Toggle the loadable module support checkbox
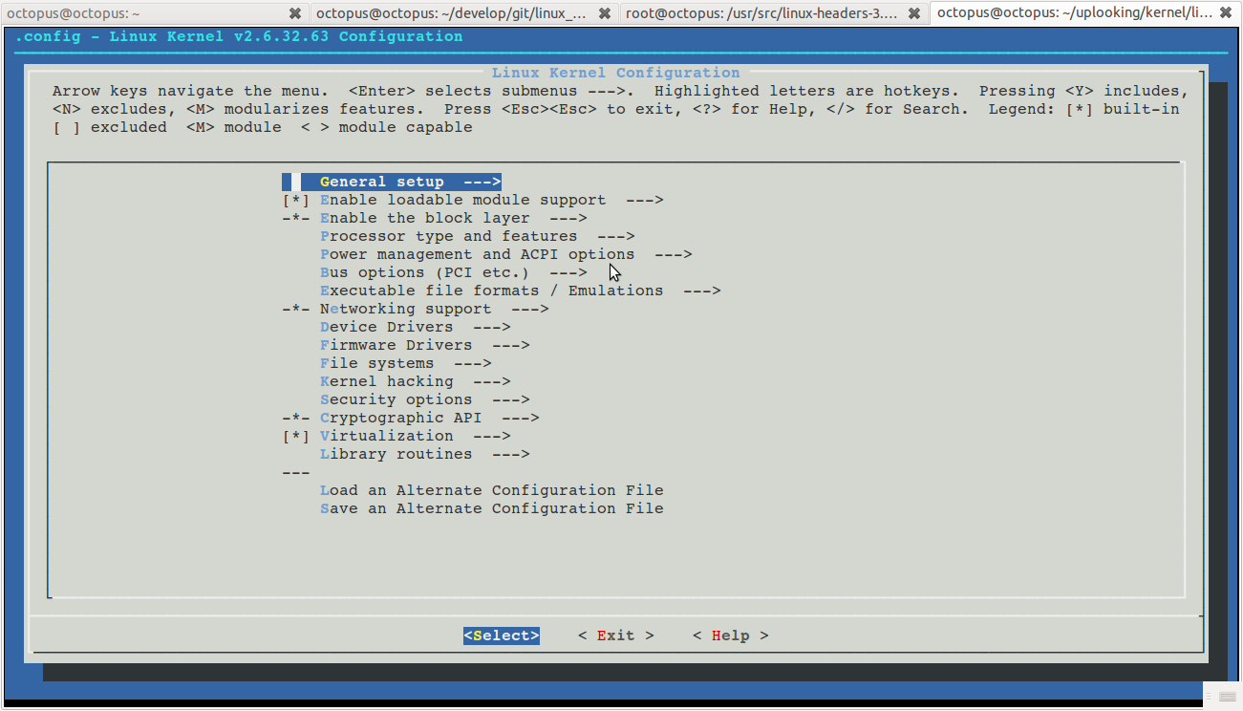The width and height of the screenshot is (1243, 711). click(x=296, y=200)
